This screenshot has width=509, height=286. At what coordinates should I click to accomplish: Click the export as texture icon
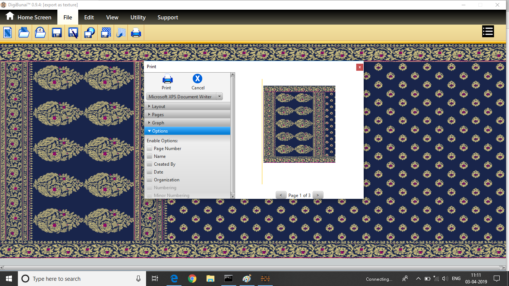point(106,32)
